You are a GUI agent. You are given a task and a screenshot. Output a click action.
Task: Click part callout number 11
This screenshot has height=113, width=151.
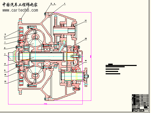click(5, 70)
